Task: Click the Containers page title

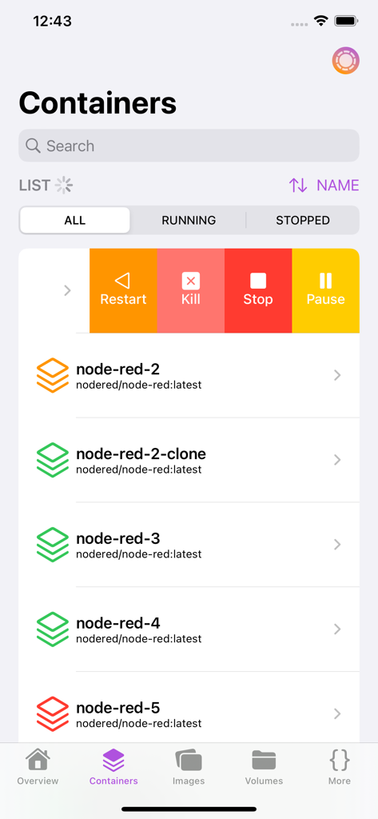Action: [97, 103]
